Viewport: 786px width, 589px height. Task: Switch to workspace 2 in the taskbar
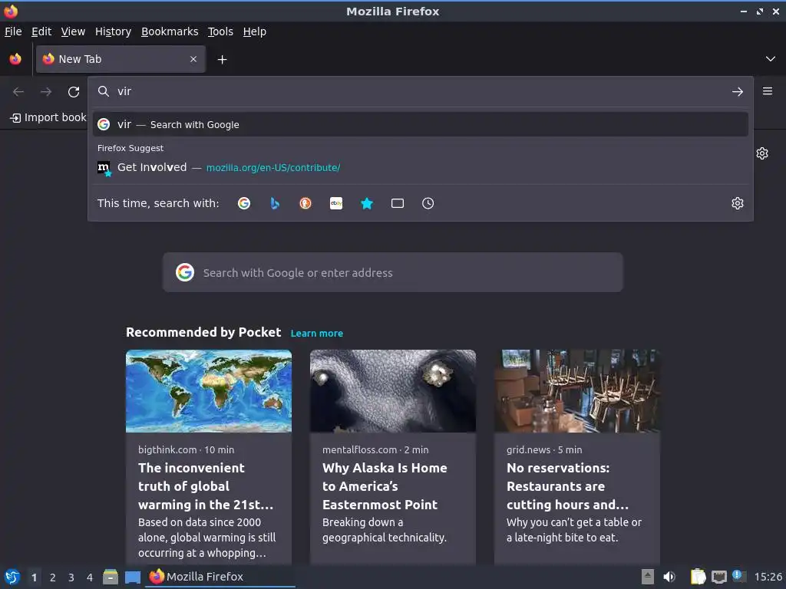click(x=53, y=577)
